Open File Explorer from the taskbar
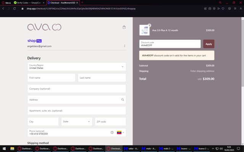 [12, 149]
